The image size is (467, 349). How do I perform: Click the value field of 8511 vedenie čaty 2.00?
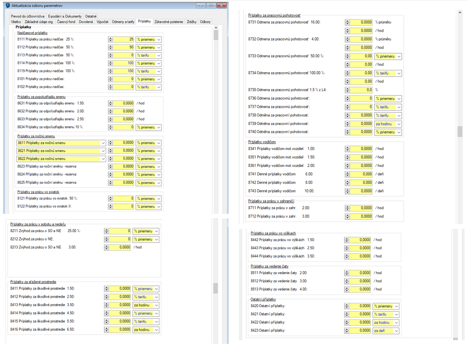pyautogui.click(x=360, y=273)
